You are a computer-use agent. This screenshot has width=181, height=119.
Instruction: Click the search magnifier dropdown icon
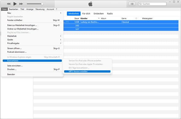tap(141, 4)
